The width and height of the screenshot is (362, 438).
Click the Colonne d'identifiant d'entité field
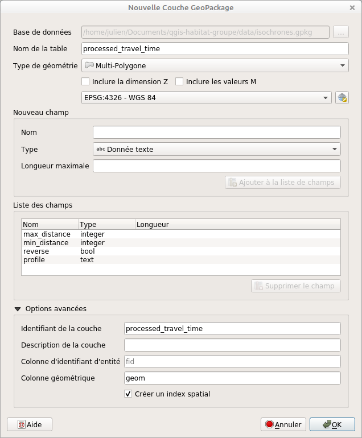(x=232, y=361)
